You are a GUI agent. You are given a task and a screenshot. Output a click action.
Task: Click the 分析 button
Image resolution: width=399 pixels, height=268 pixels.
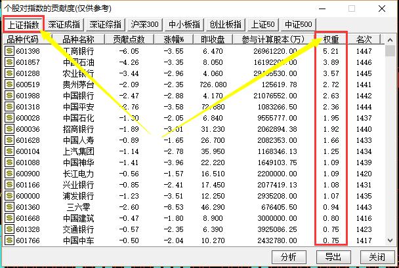click(289, 257)
